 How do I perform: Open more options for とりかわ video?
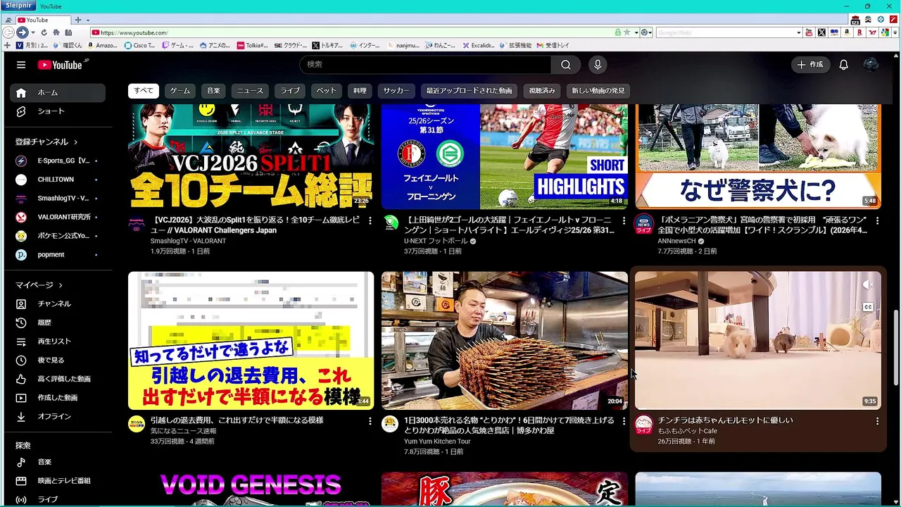coord(623,421)
